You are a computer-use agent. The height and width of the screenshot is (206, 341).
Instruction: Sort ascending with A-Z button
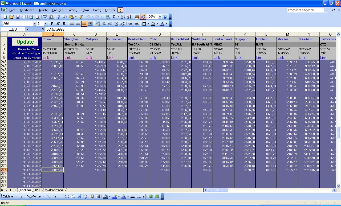(123, 17)
